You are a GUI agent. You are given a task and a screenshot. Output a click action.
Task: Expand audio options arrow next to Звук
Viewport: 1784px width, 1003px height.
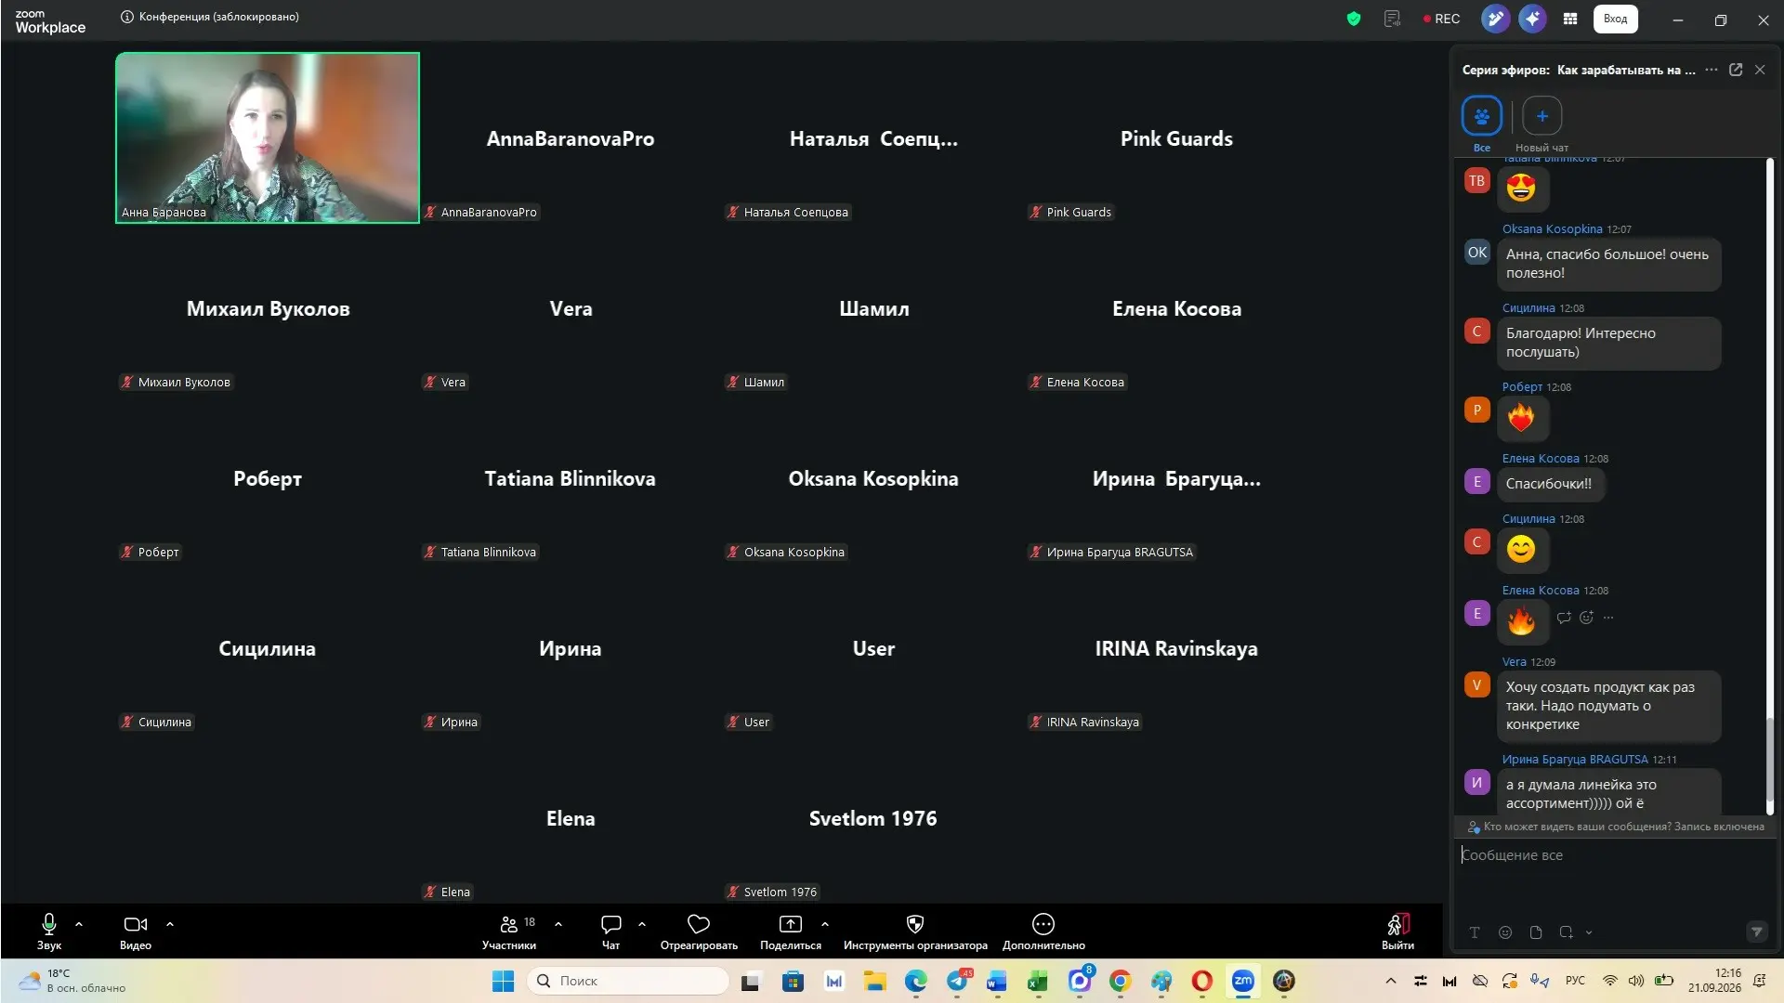pyautogui.click(x=79, y=924)
